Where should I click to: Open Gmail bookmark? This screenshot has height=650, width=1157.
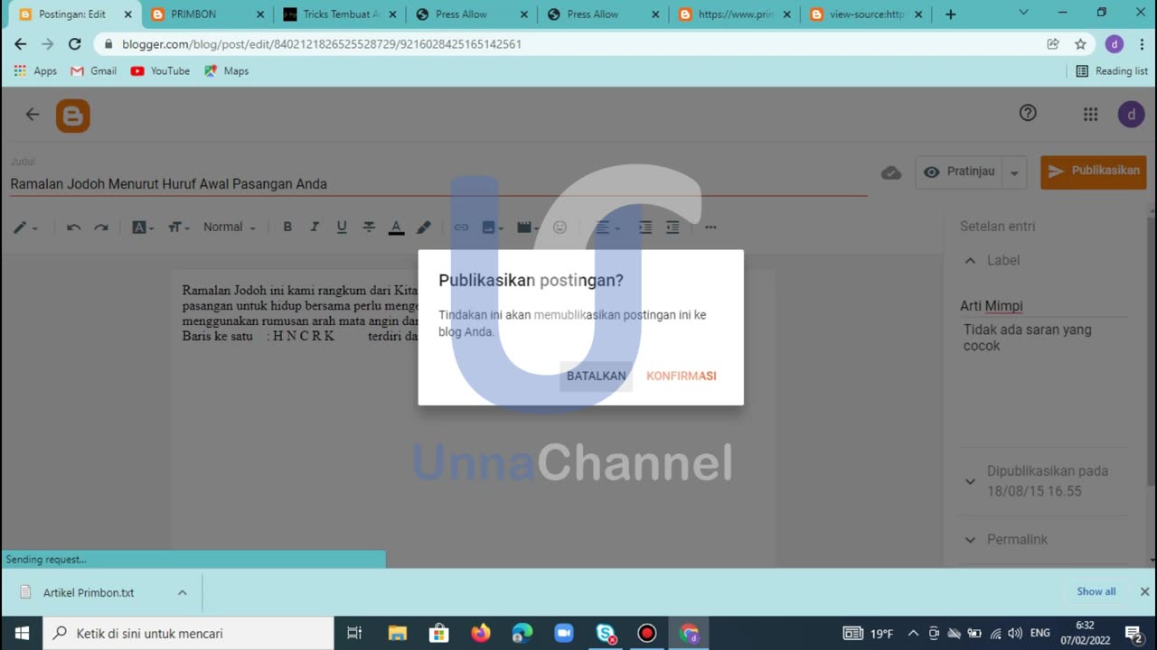point(94,71)
